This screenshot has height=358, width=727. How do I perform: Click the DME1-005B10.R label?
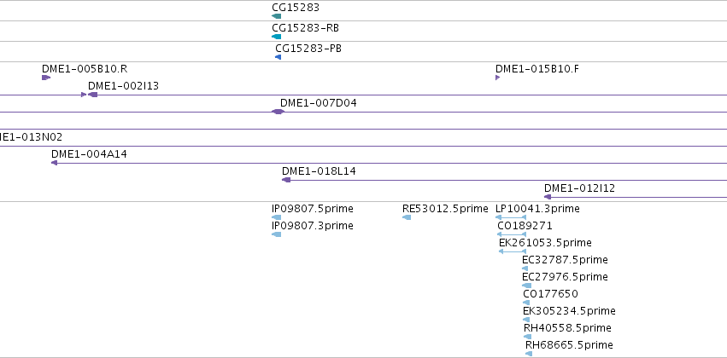(85, 69)
